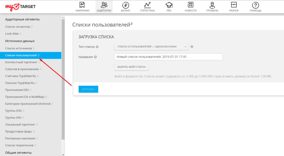Open the Профиль user icon
The width and height of the screenshot is (284, 156).
pyautogui.click(x=212, y=5)
